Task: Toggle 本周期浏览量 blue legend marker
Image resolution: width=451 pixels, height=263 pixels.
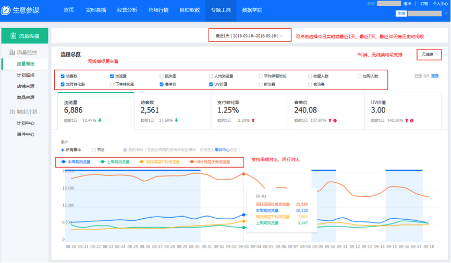Action: point(63,162)
